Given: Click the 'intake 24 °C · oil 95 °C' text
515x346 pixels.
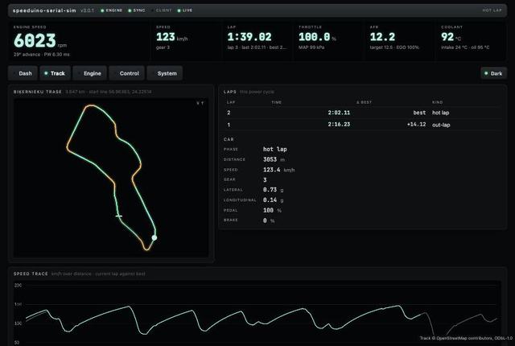Looking at the screenshot, I should tap(465, 47).
